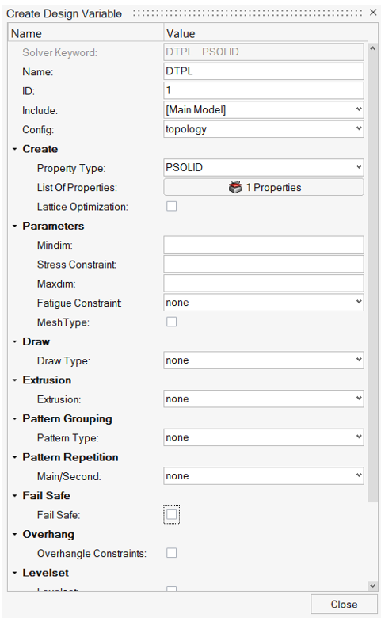Open the Fatigue Constraint dropdown
Viewport: 381px width, 618px height.
264,303
